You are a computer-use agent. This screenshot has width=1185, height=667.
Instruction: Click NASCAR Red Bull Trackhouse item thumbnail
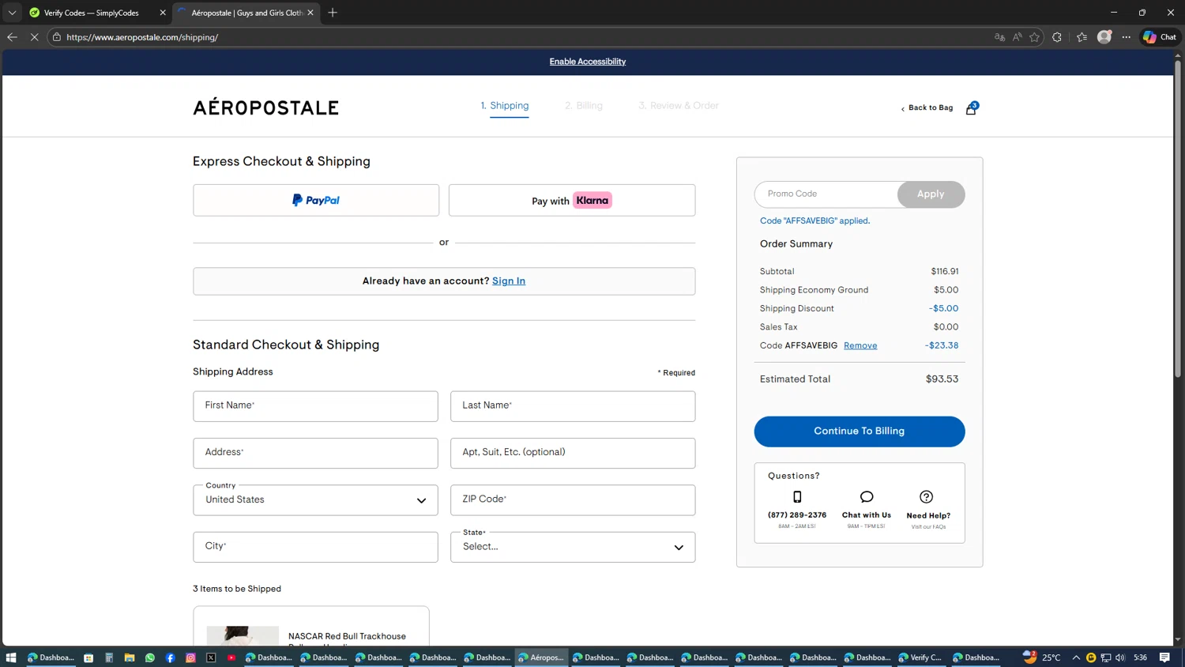tap(243, 636)
